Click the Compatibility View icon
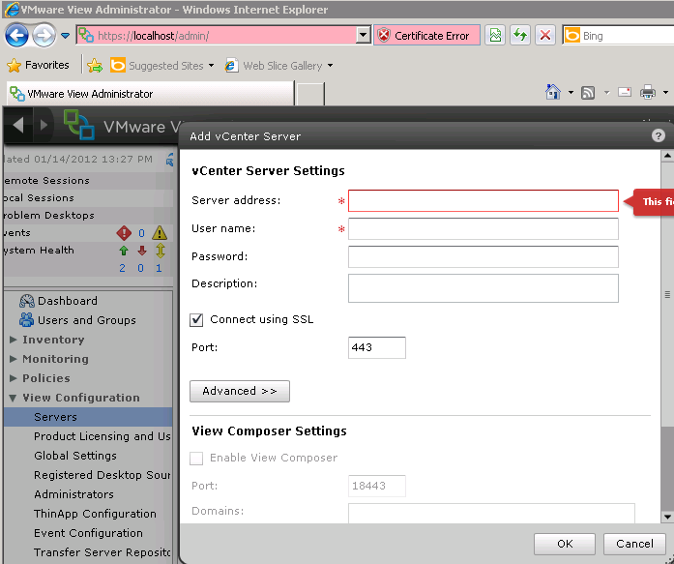Screen dimensions: 674x564 495,35
